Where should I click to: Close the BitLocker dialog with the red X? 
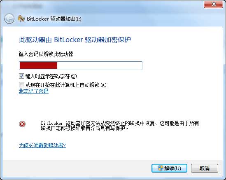213,4
